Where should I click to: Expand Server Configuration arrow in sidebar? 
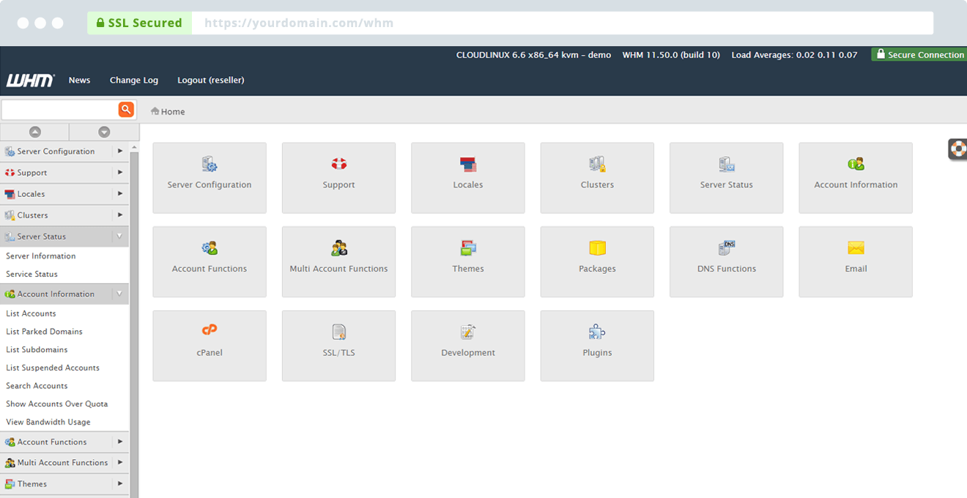(120, 151)
